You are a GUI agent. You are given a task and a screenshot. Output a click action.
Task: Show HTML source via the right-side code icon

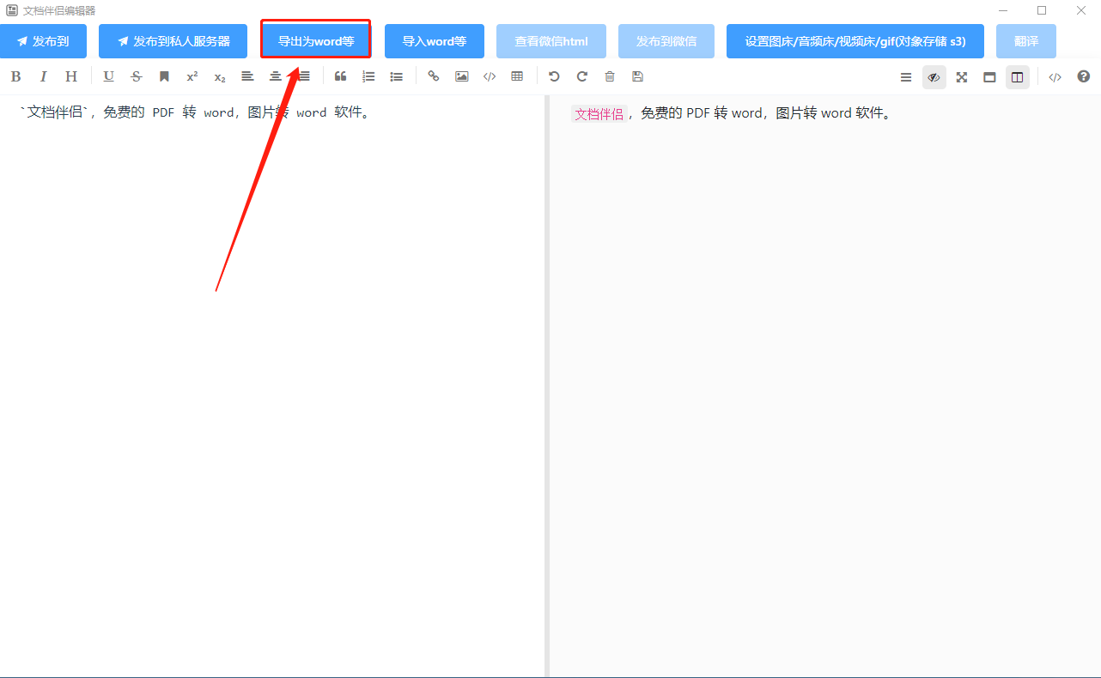coord(1055,77)
